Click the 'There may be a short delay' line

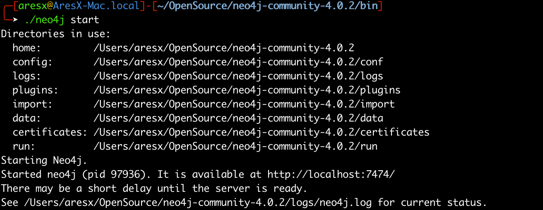(x=154, y=189)
